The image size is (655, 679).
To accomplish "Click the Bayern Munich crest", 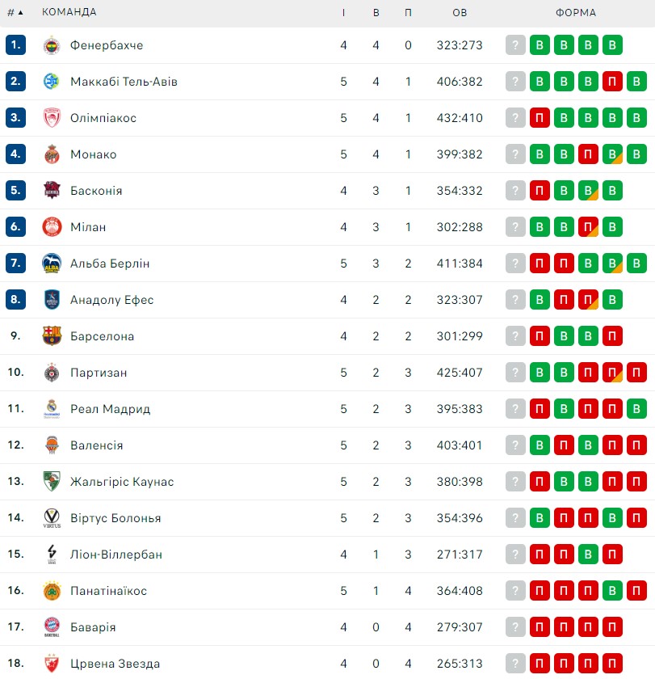I will pyautogui.click(x=52, y=627).
